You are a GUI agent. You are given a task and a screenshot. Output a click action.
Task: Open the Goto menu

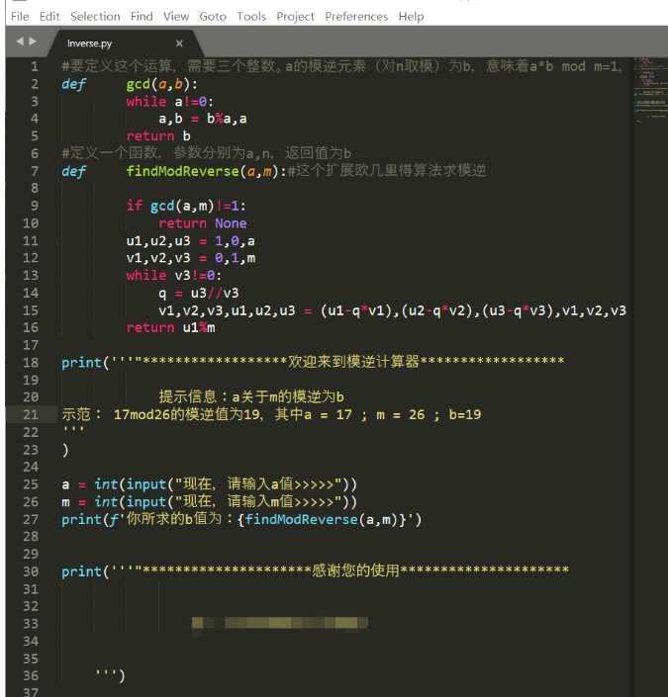(x=213, y=17)
